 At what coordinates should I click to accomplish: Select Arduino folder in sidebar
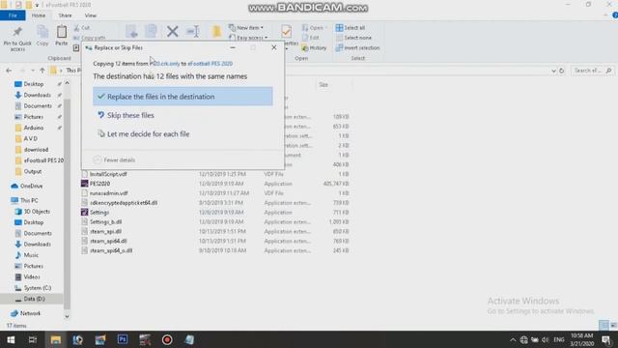click(x=34, y=128)
